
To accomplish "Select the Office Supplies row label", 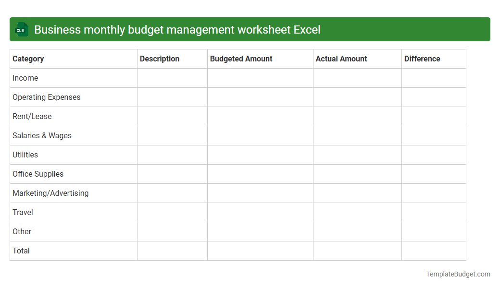I will point(38,174).
